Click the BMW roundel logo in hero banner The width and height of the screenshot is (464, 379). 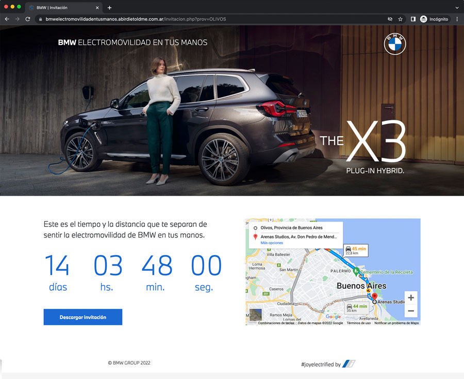[395, 44]
